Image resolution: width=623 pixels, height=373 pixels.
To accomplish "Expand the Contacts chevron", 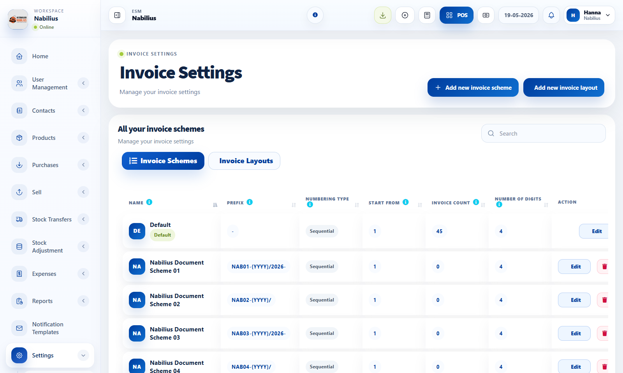I will pyautogui.click(x=83, y=110).
